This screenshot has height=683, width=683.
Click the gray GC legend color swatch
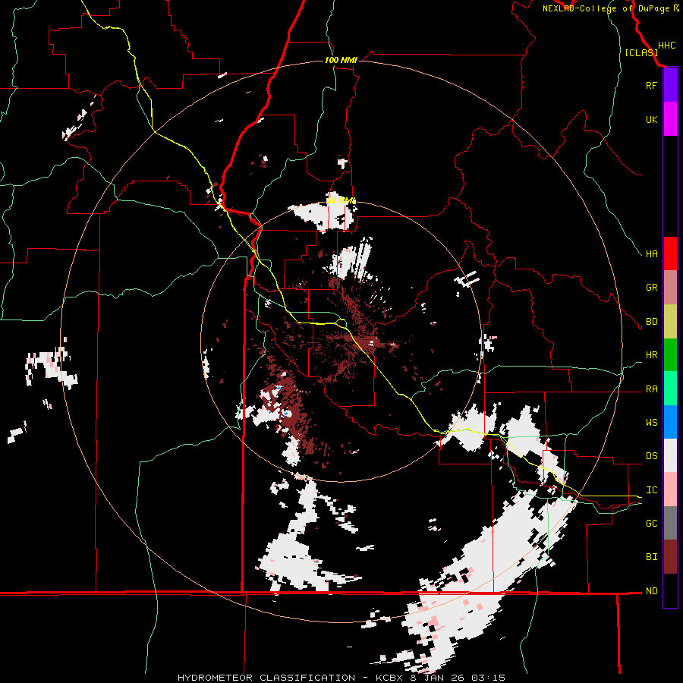click(x=670, y=523)
